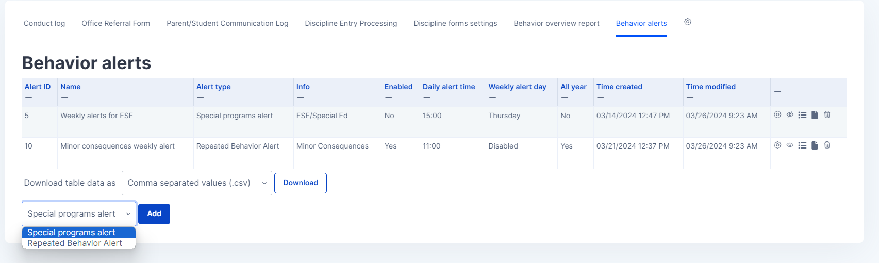Viewport: 879px width, 263px height.
Task: Switch to the Conduct log tab
Action: [x=44, y=23]
